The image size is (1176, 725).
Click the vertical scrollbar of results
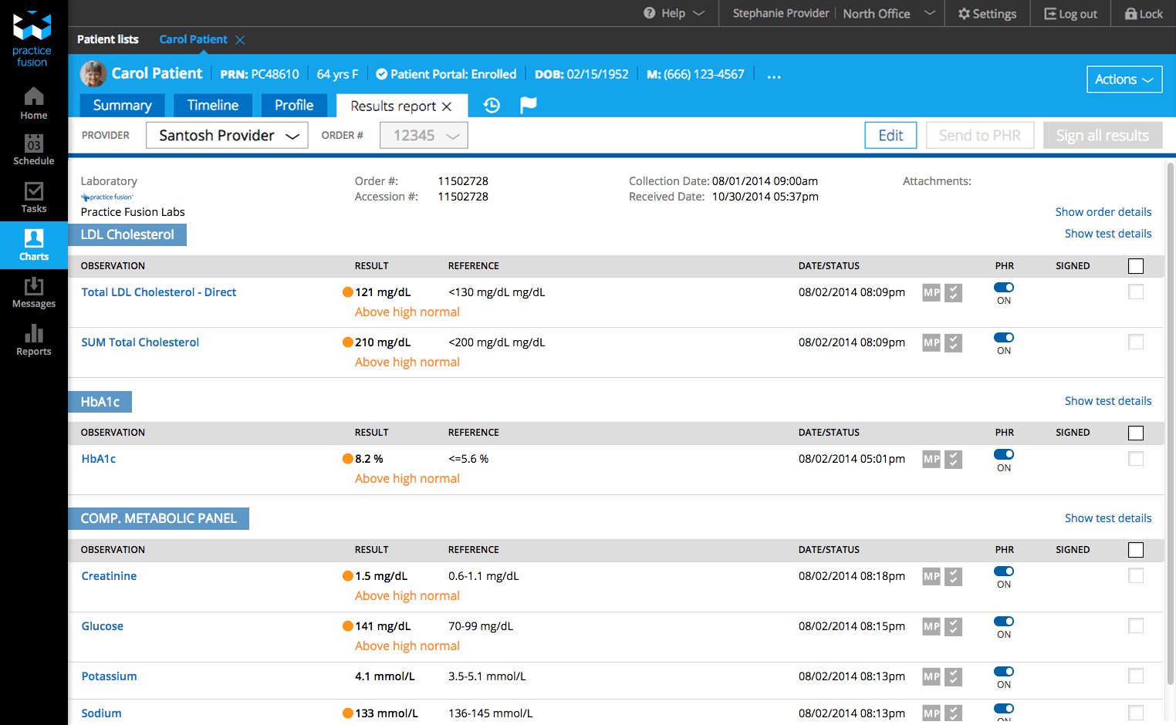tap(1171, 424)
